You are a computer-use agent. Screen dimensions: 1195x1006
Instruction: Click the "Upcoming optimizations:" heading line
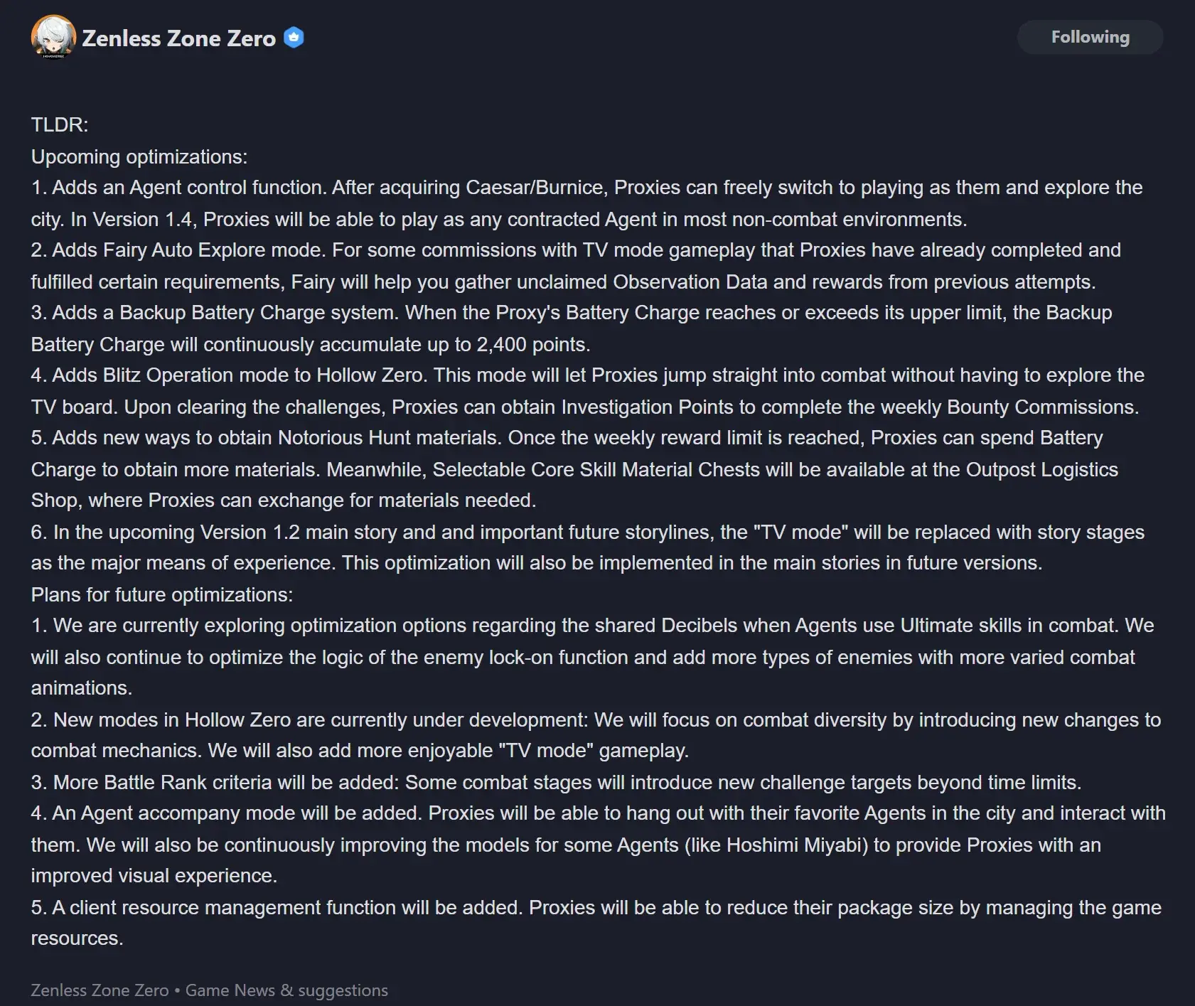click(x=139, y=156)
